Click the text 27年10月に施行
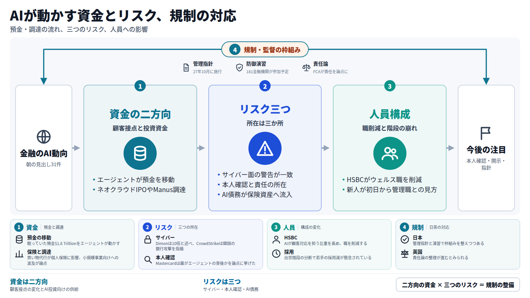The image size is (530, 298). (x=207, y=72)
